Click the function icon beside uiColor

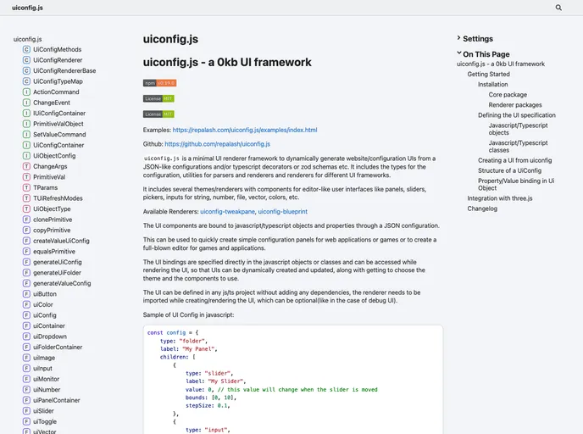26,304
